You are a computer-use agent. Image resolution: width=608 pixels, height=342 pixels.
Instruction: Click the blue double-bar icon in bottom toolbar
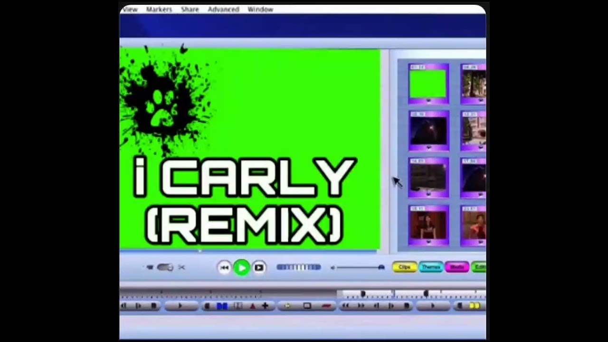[222, 306]
